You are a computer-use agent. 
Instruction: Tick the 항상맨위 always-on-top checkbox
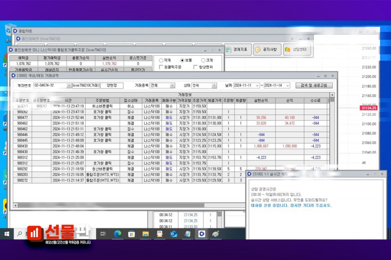(195, 67)
